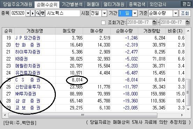
Task: Click the table scroll up arrow
Action: coord(188,31)
